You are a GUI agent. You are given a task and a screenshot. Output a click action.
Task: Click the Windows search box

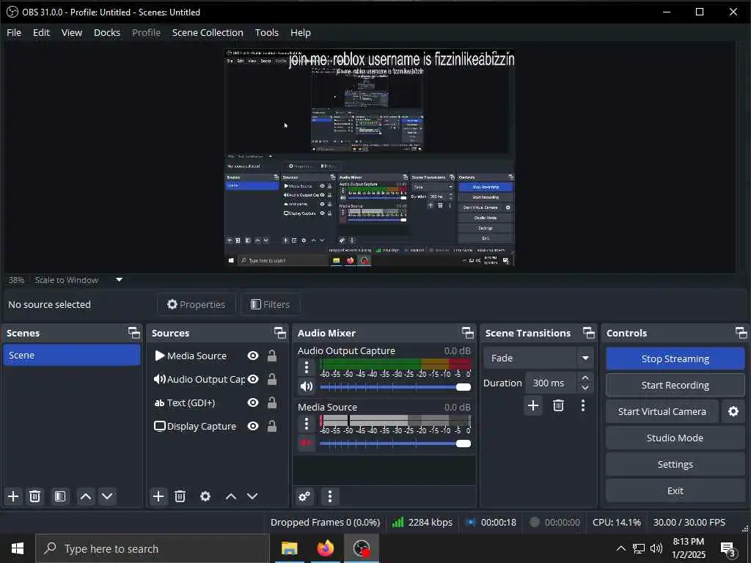[x=153, y=548]
